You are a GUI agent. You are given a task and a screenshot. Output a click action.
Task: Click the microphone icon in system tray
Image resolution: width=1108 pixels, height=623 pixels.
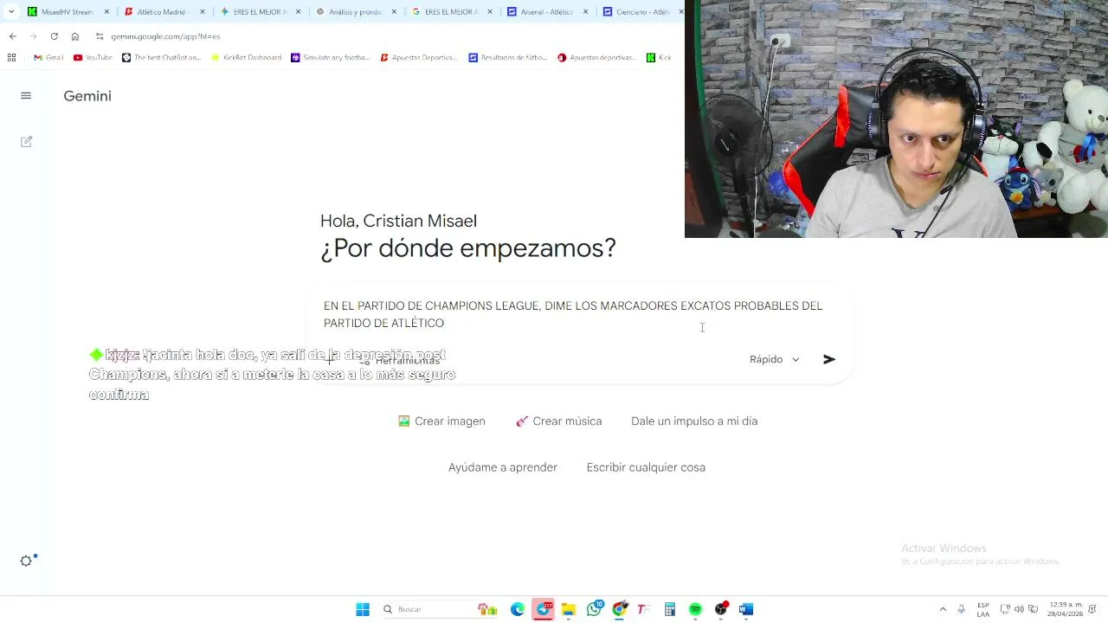click(x=961, y=609)
